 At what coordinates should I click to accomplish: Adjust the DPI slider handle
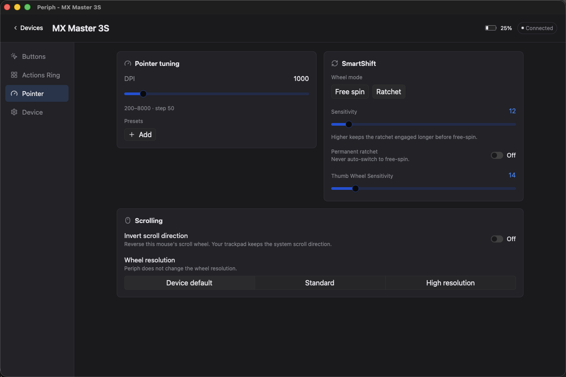pos(143,94)
